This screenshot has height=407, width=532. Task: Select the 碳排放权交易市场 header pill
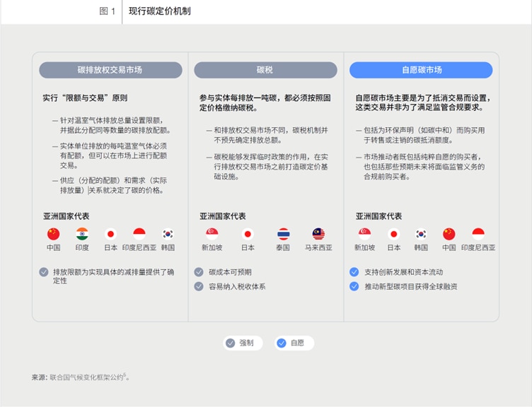[110, 70]
